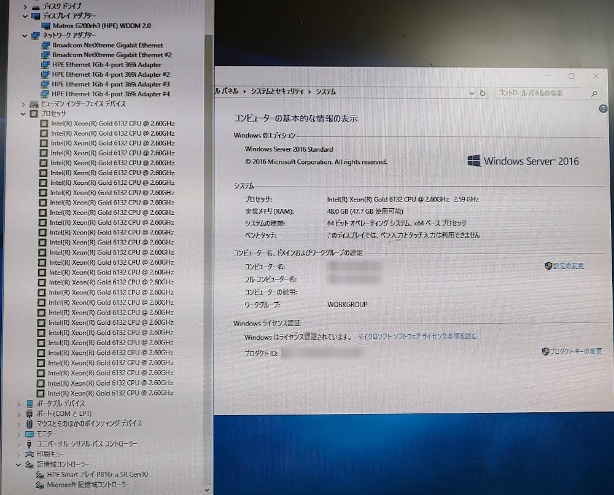Expand the Portable Devices (ポータブル デバイス) node
Viewport: 614px width, 495px height.
(x=19, y=403)
